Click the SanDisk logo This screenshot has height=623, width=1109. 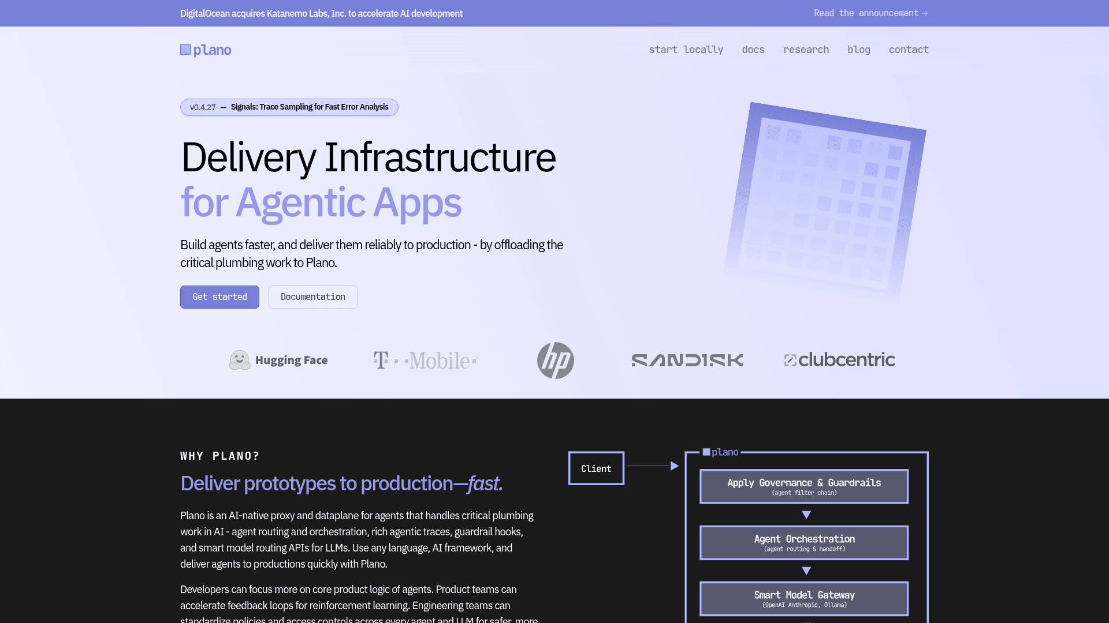687,360
